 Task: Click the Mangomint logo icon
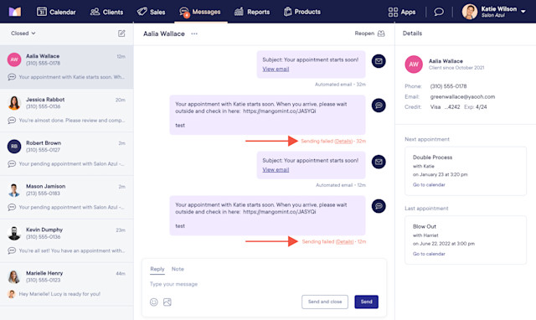point(15,12)
